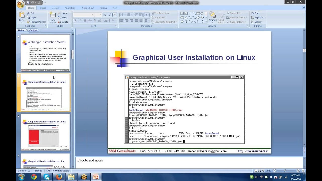Screen dimensions: 322x181
Task: Toggle Italic formatting
Action: 80,21
